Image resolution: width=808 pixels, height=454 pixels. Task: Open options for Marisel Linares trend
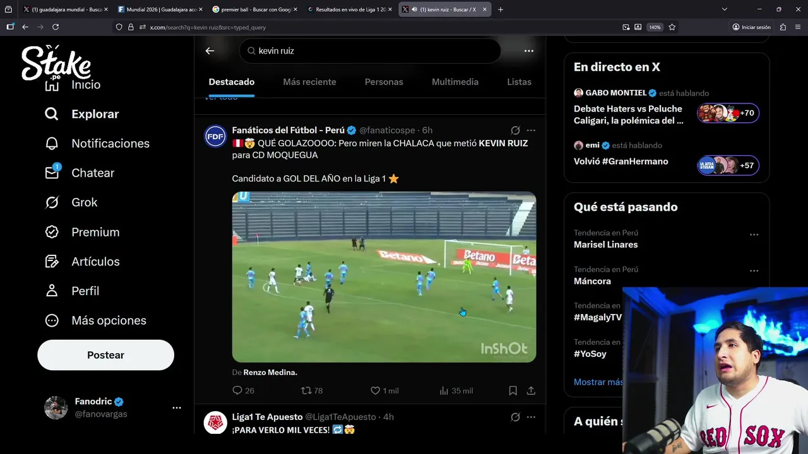click(754, 235)
